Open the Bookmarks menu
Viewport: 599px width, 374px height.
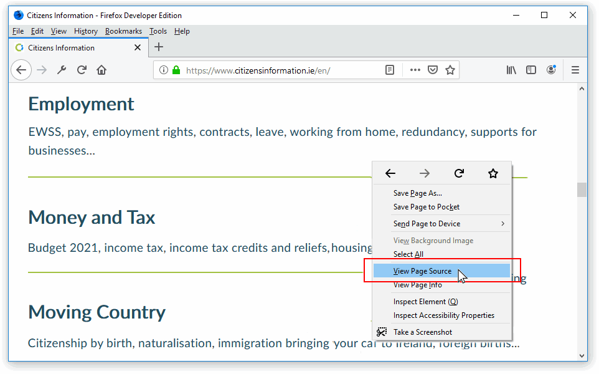(x=123, y=31)
